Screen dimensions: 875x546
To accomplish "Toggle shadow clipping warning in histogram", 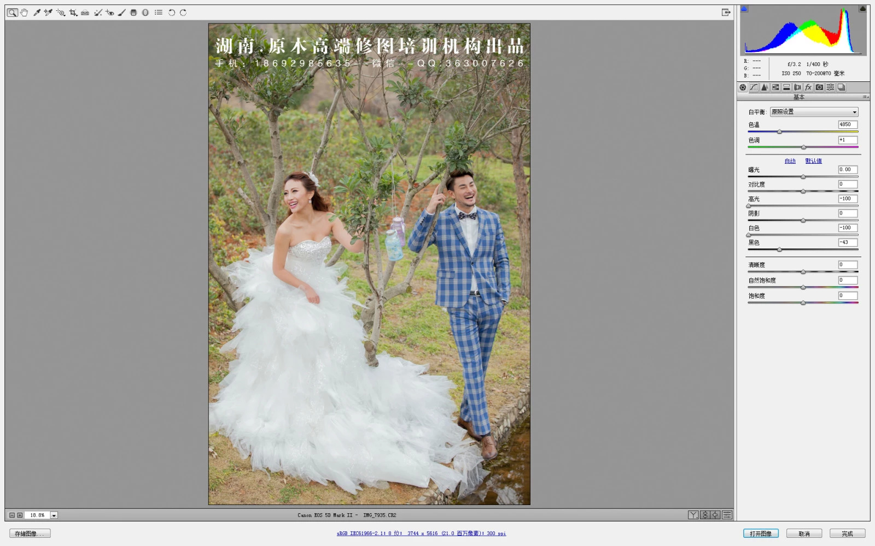I will [x=744, y=9].
